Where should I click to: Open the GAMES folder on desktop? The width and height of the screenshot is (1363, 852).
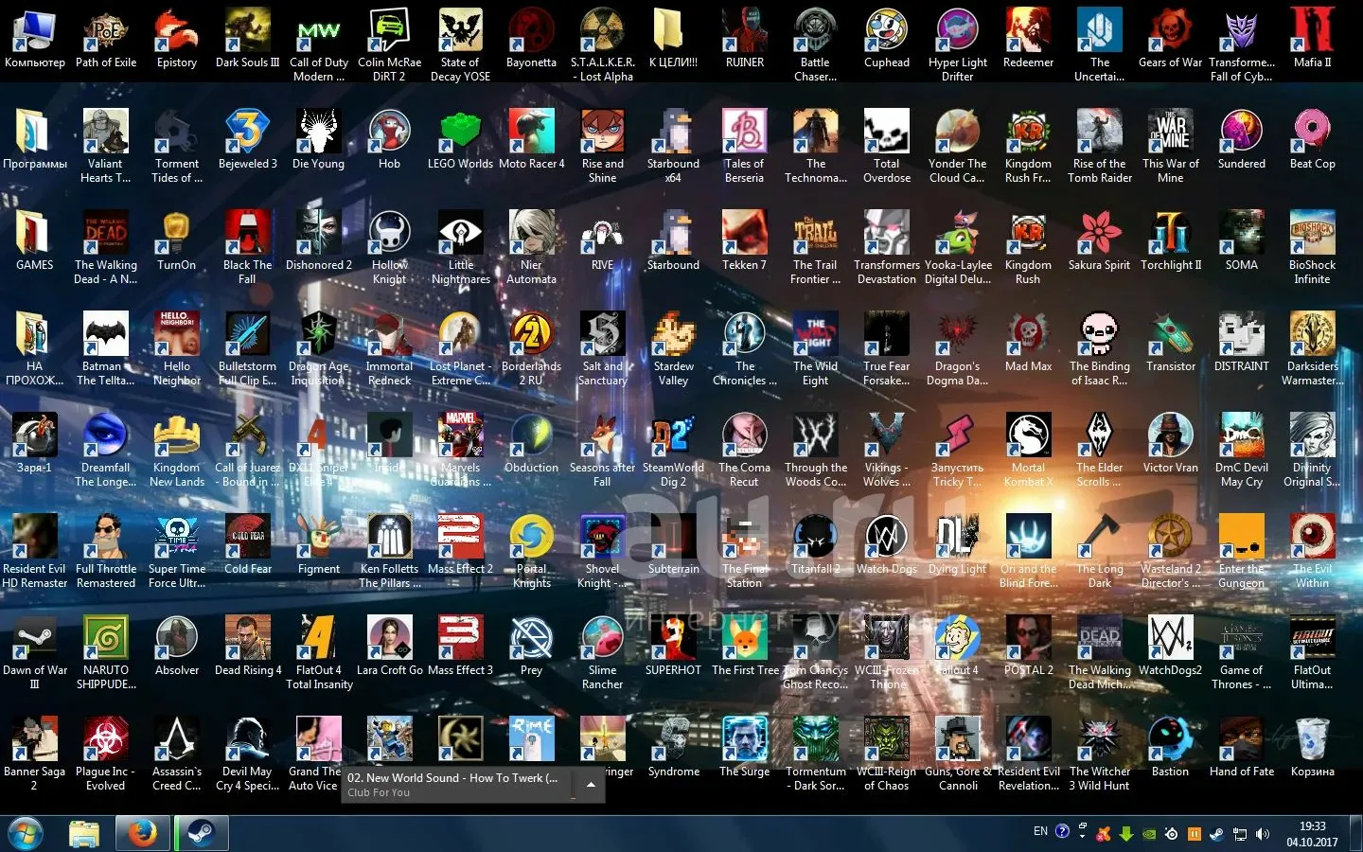(x=35, y=242)
